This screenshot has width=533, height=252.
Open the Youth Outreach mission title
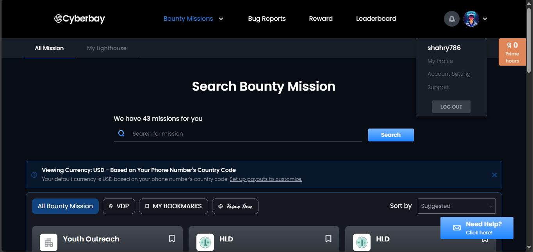point(91,239)
